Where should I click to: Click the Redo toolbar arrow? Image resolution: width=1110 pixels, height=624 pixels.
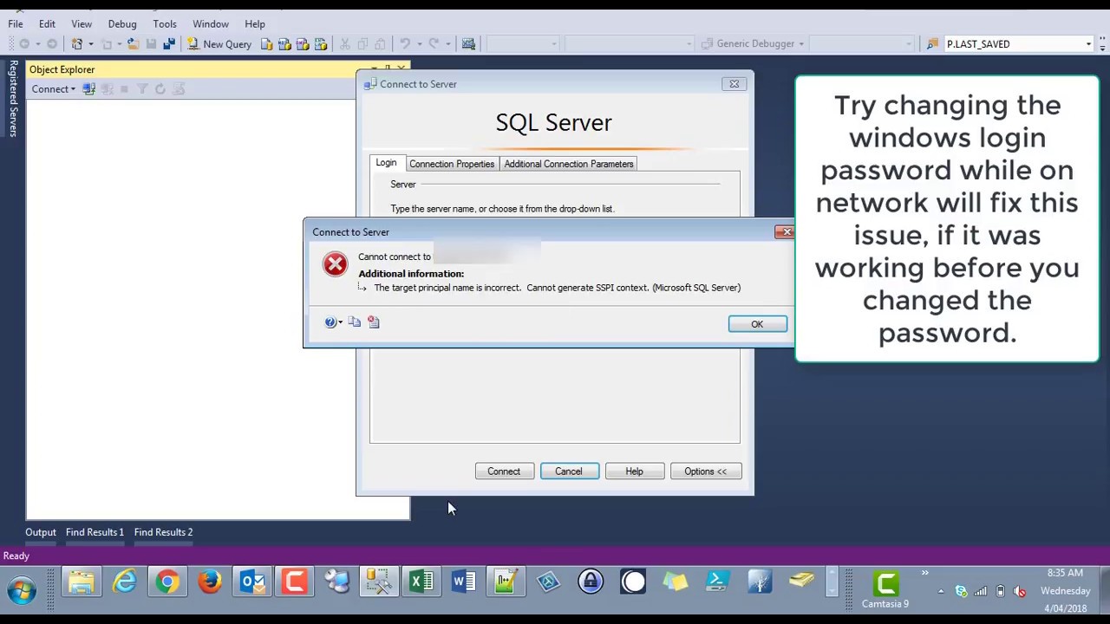pos(434,44)
